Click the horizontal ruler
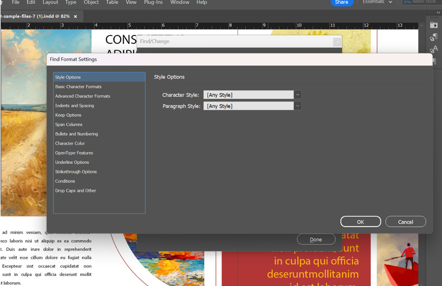The width and height of the screenshot is (442, 286). point(209,26)
